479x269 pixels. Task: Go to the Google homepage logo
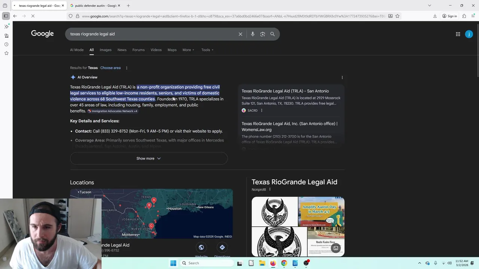point(42,34)
